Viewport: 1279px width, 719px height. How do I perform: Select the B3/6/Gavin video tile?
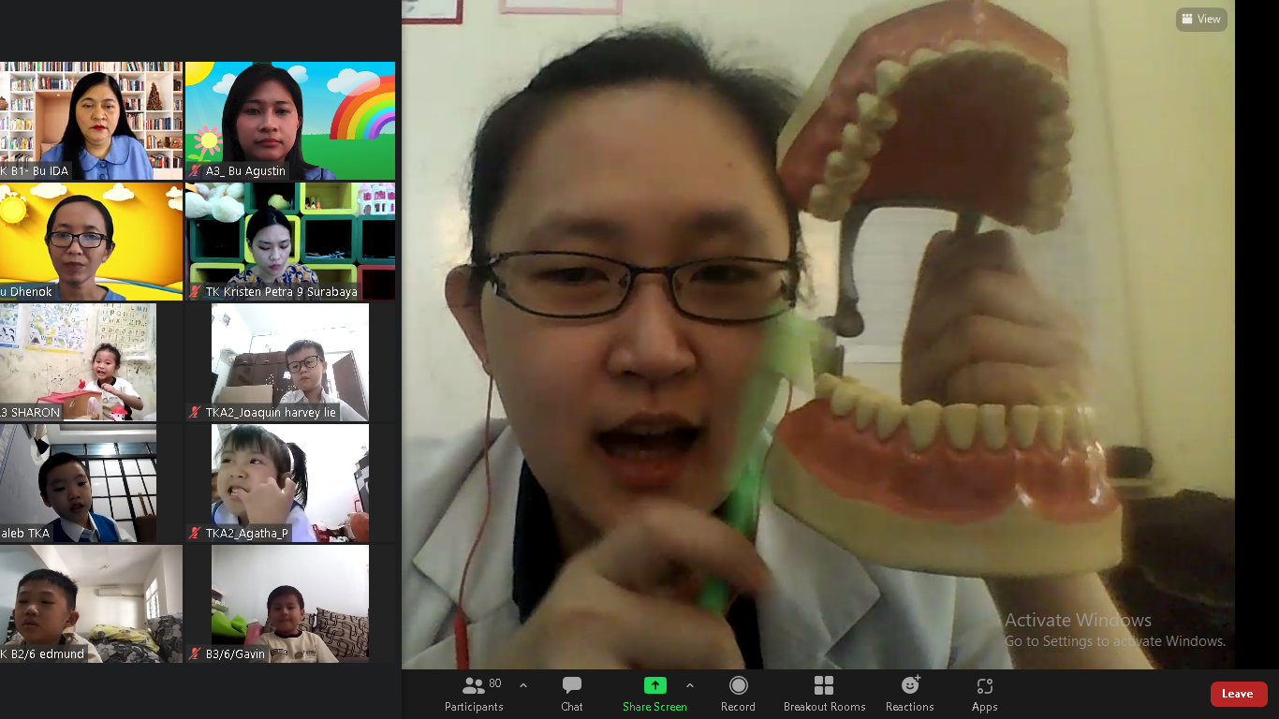(290, 604)
